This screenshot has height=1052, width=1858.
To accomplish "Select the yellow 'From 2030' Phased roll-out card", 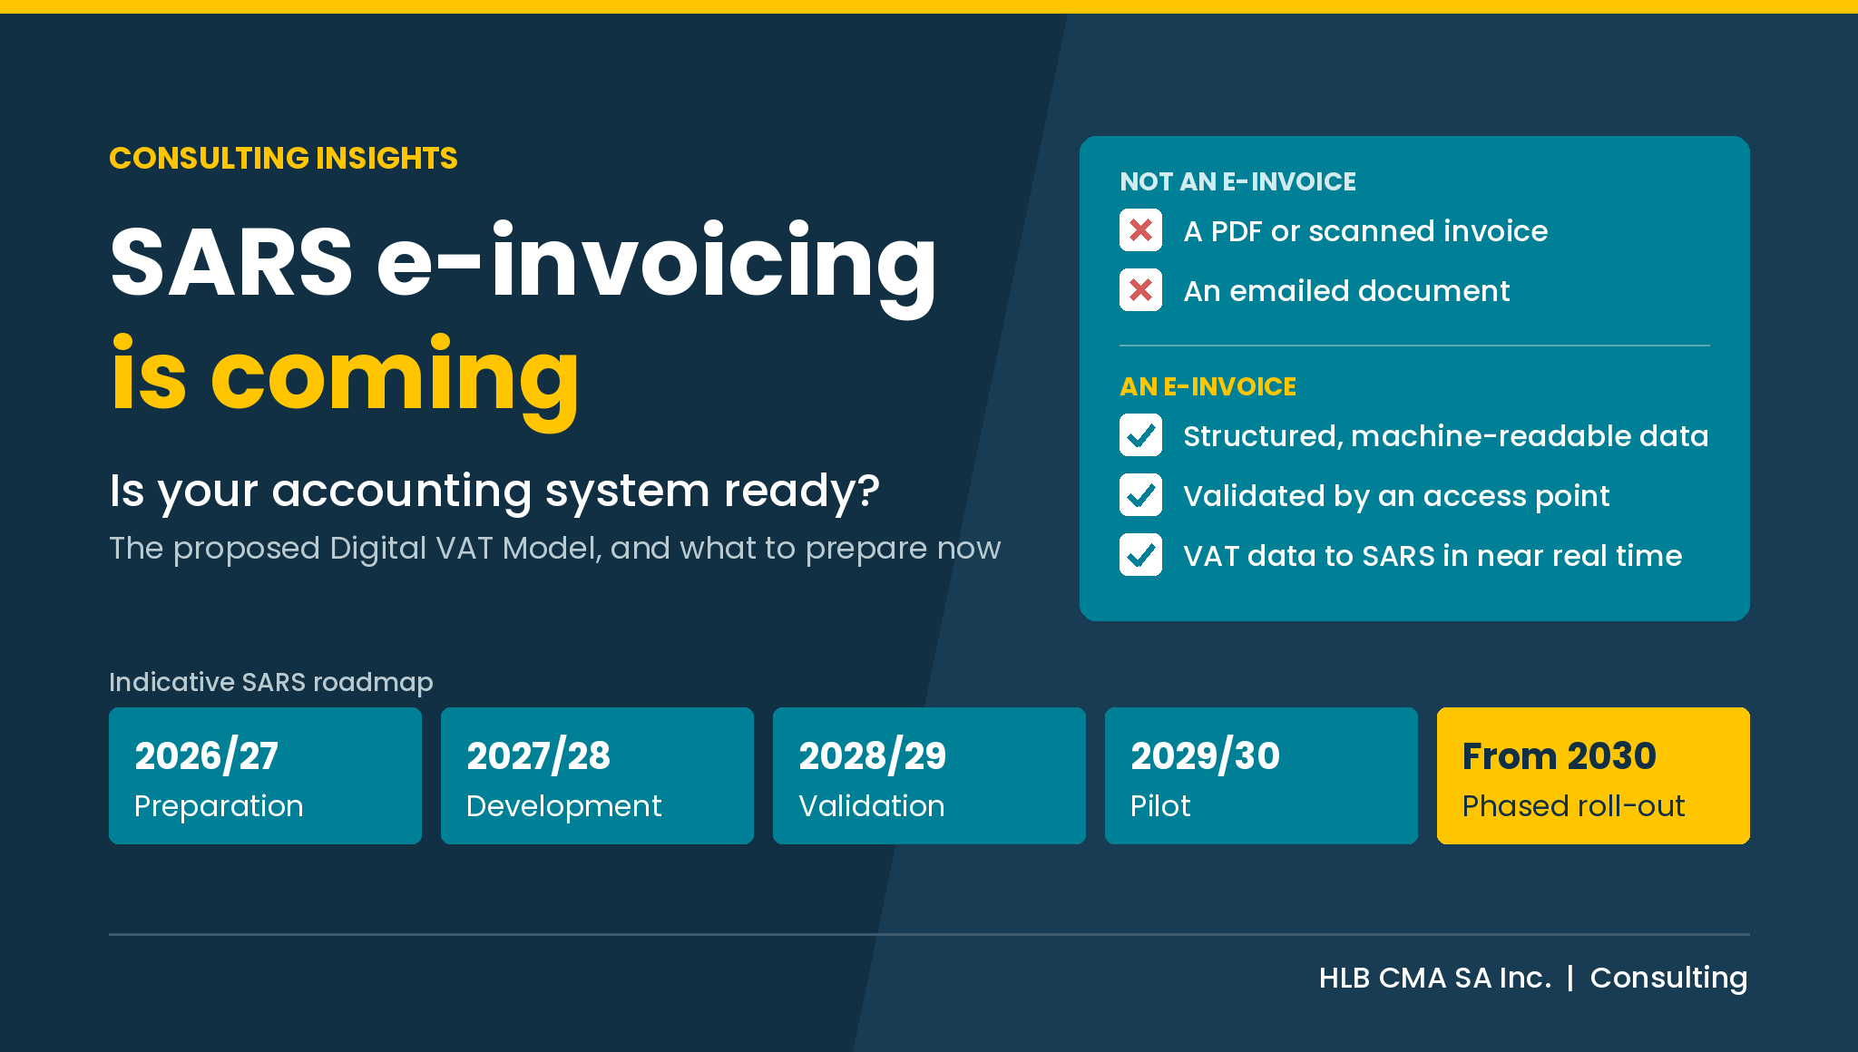I will 1593,775.
